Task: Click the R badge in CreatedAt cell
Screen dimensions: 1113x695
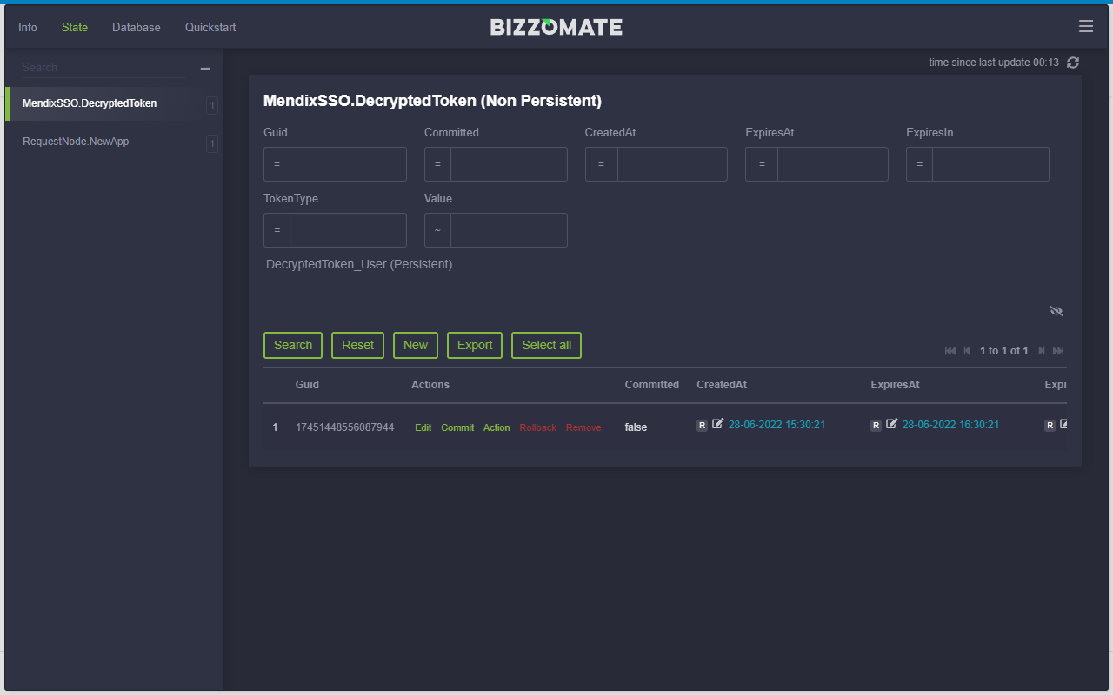Action: tap(702, 426)
